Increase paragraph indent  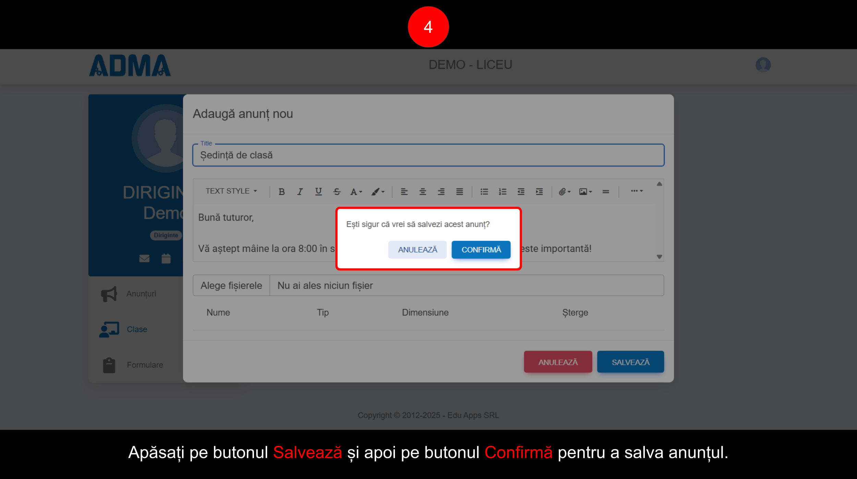[539, 192]
